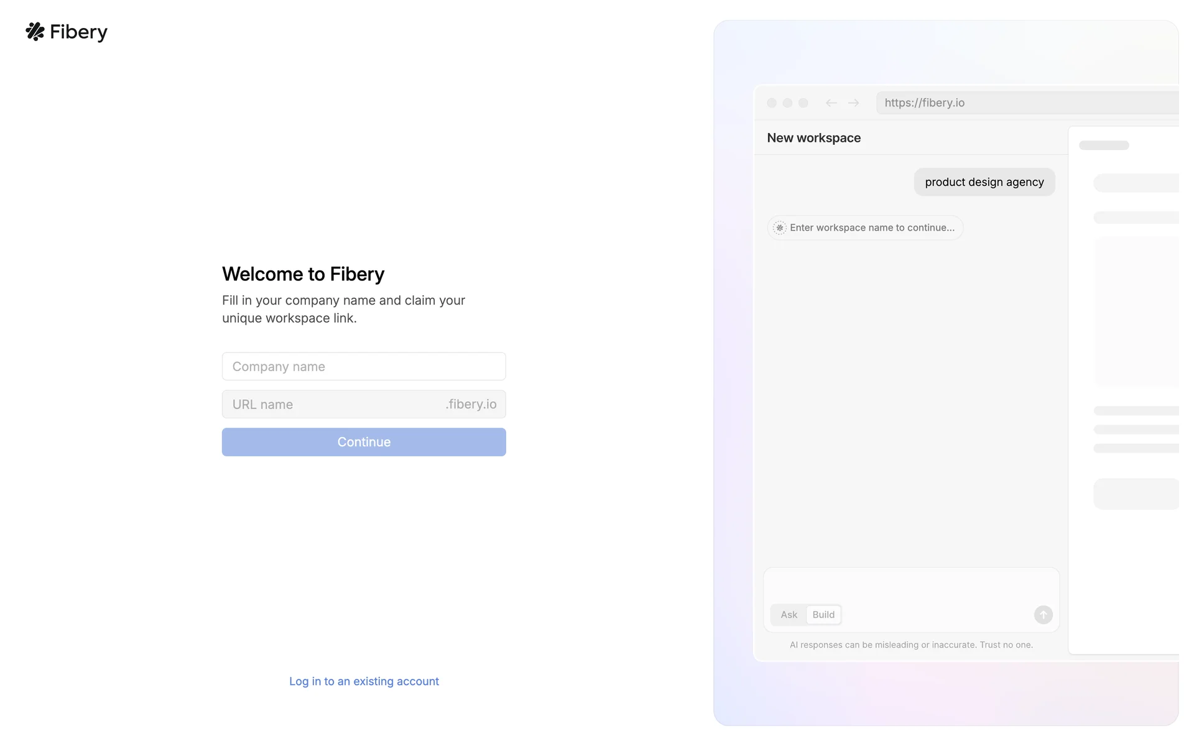Click the middle window dot in mock browser
Viewport: 1194px width, 746px height.
click(x=787, y=103)
